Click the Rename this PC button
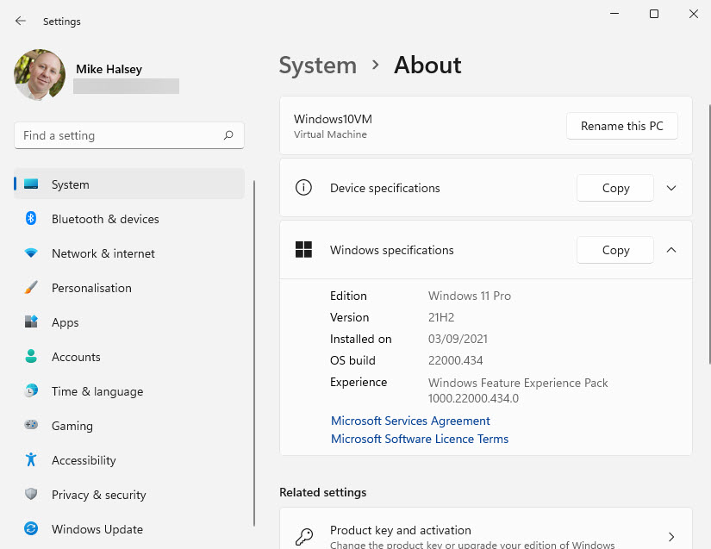 (621, 126)
